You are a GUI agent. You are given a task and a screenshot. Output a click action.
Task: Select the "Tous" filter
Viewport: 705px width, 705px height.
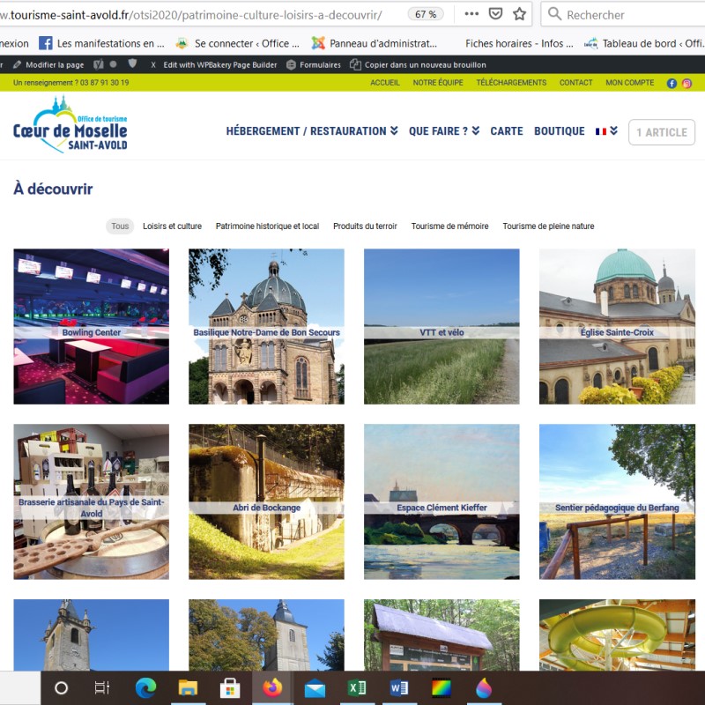pos(120,226)
